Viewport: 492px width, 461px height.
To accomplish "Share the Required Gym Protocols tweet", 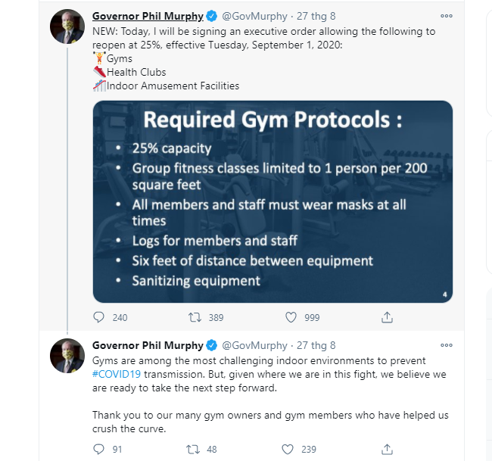I will (387, 317).
